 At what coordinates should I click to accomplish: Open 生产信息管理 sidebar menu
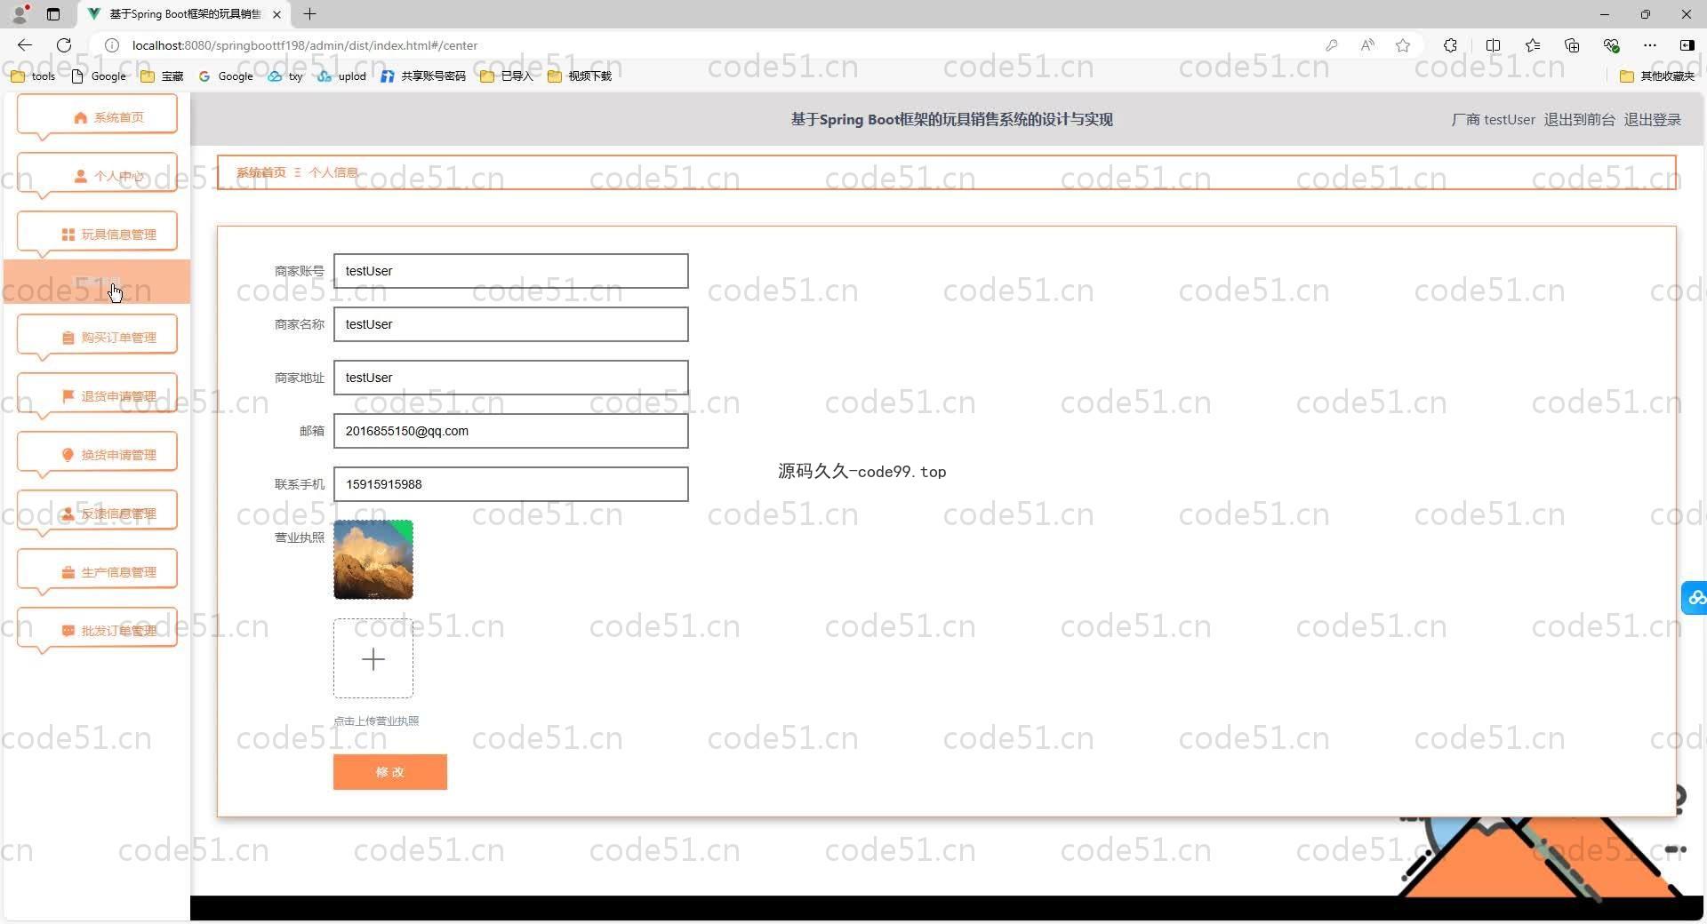click(x=97, y=571)
